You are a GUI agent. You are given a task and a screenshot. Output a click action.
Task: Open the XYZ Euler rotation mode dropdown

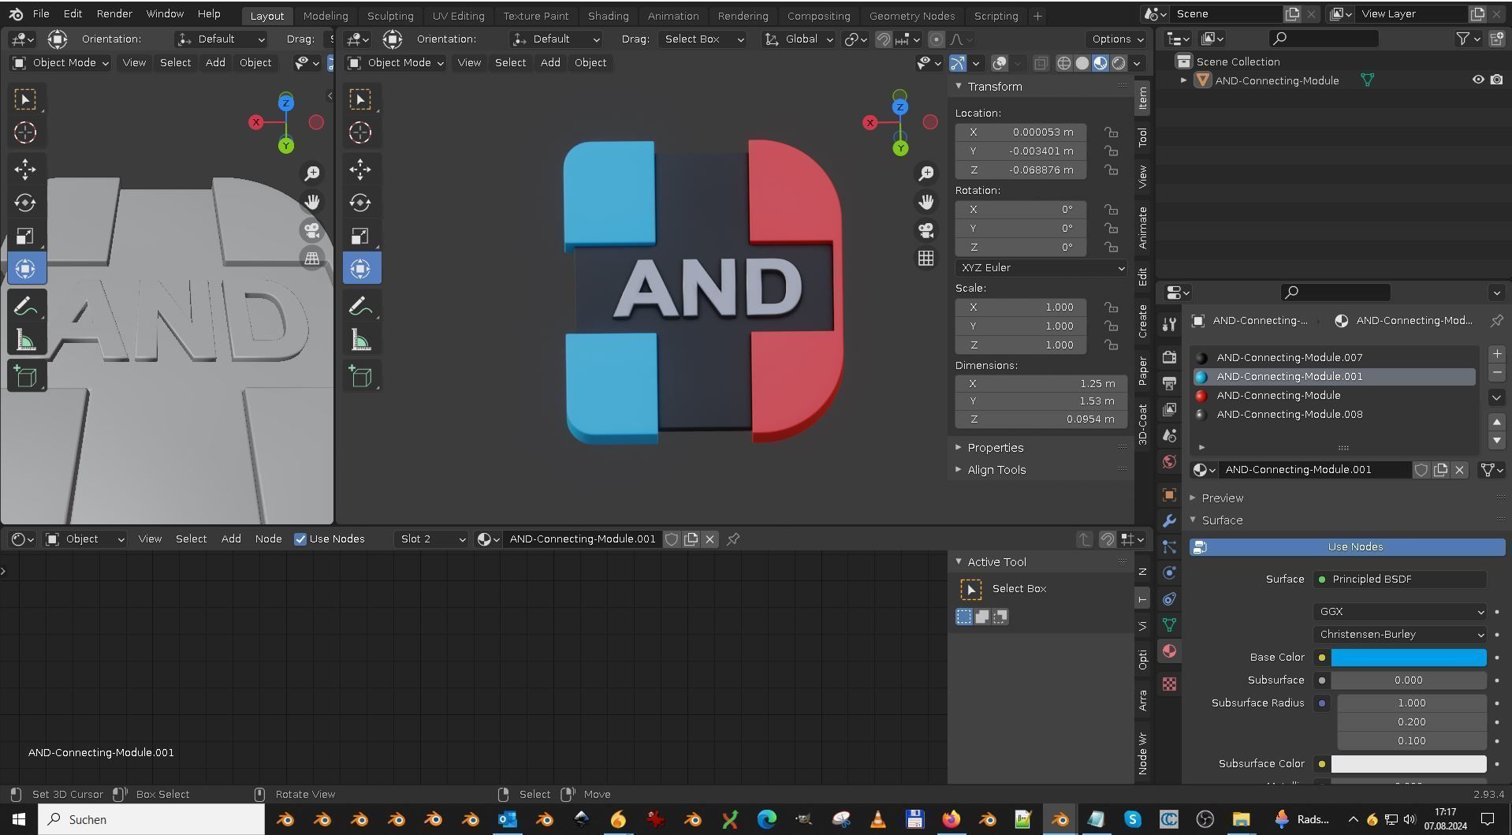1041,268
